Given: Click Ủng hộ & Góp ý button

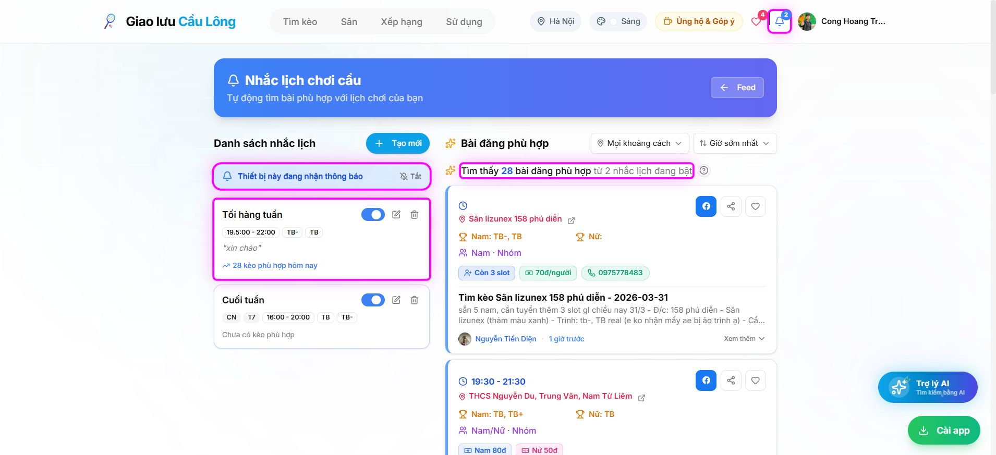Looking at the screenshot, I should [699, 21].
